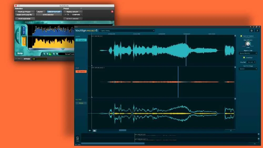Click the guide Capture button
The width and height of the screenshot is (263, 148).
click(81, 40)
